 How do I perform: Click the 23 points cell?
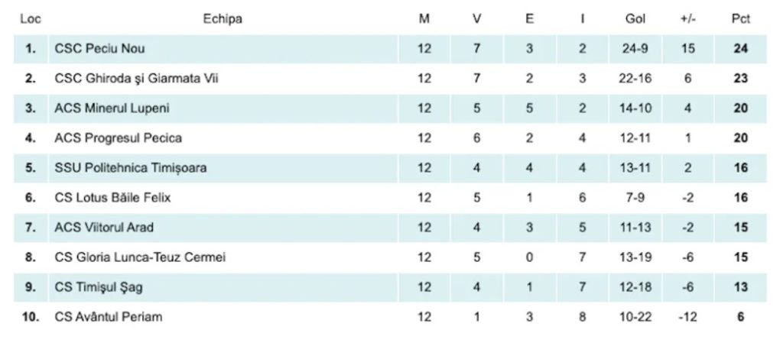(740, 79)
